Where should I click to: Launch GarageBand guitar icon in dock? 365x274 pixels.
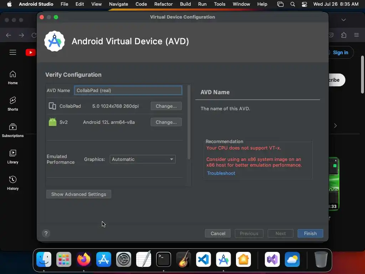184,259
